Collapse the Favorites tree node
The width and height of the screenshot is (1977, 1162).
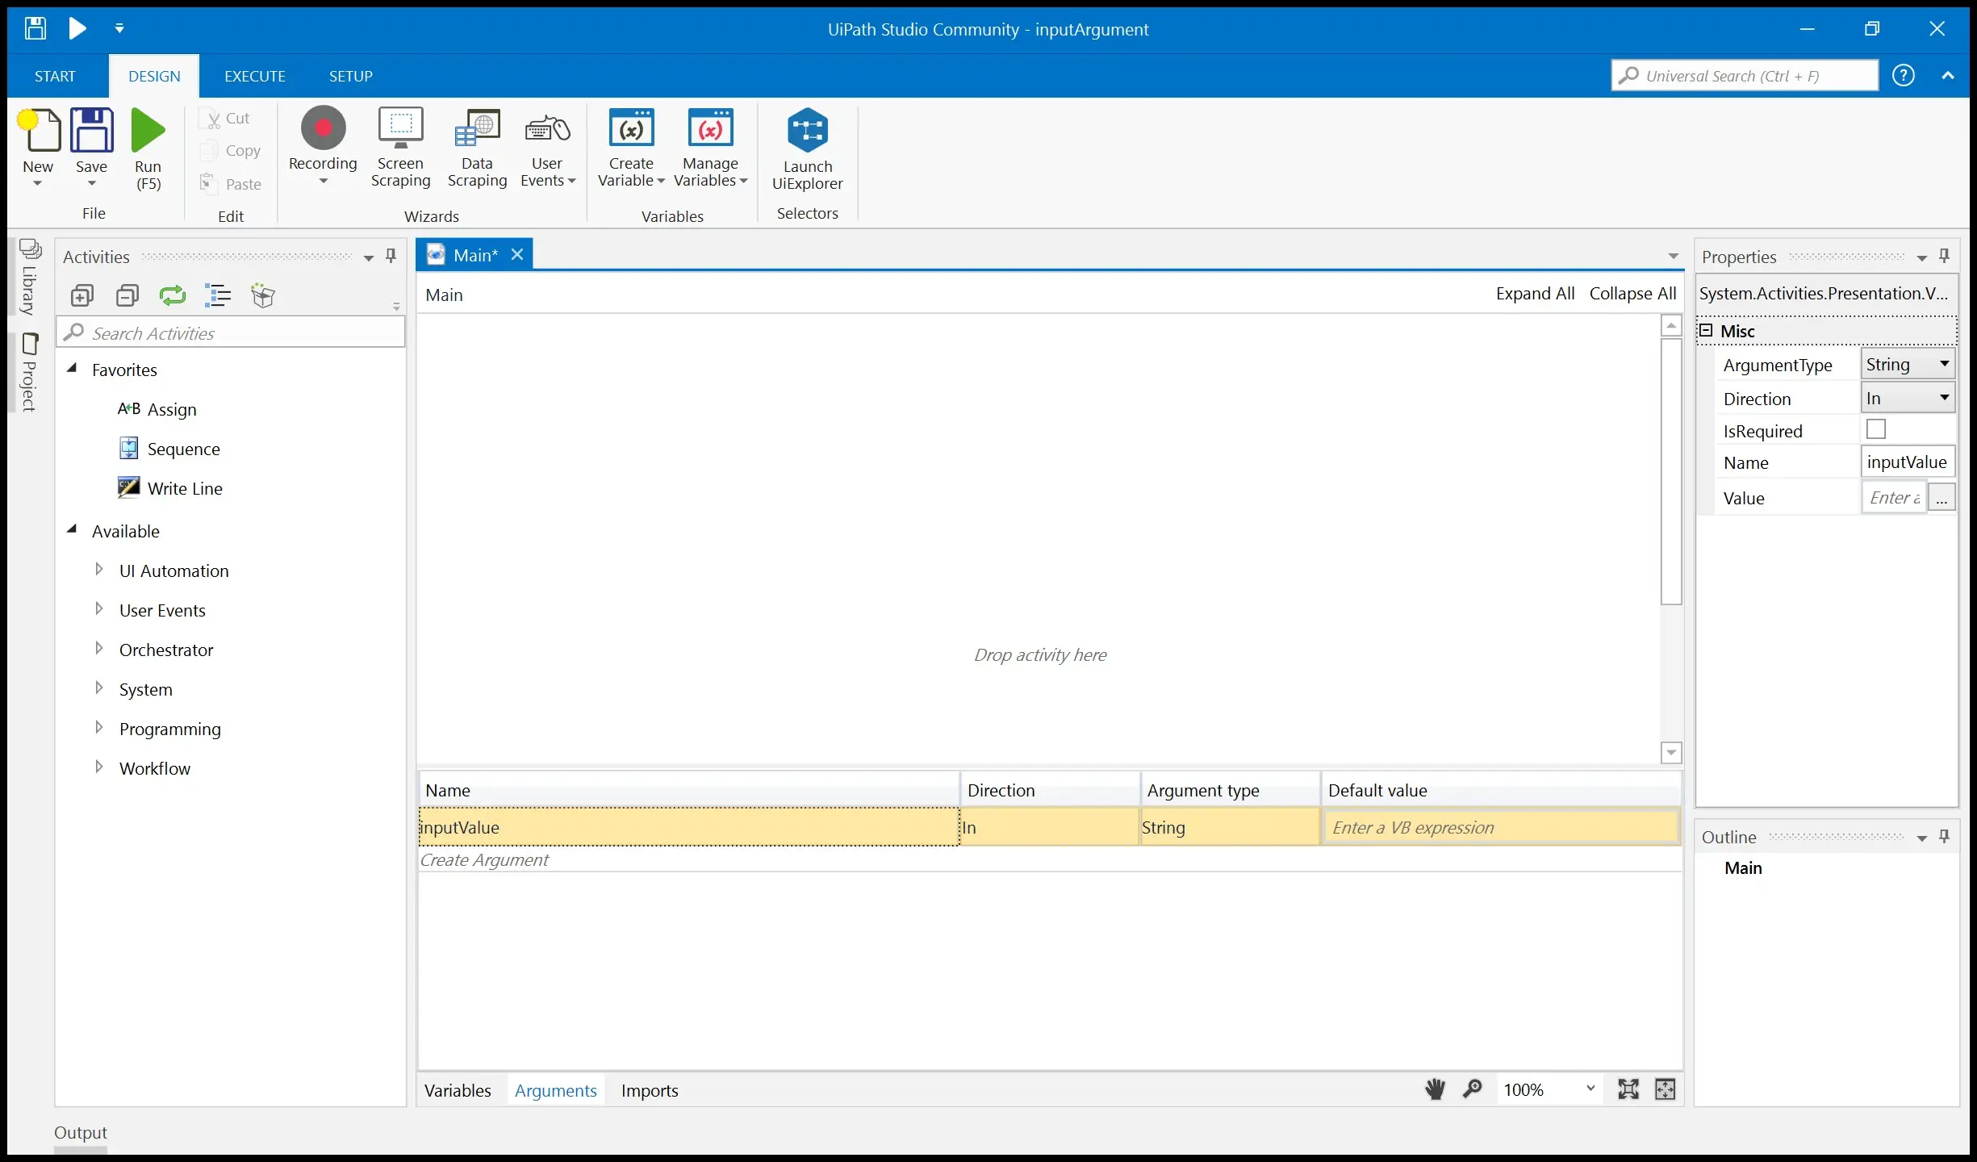click(72, 368)
